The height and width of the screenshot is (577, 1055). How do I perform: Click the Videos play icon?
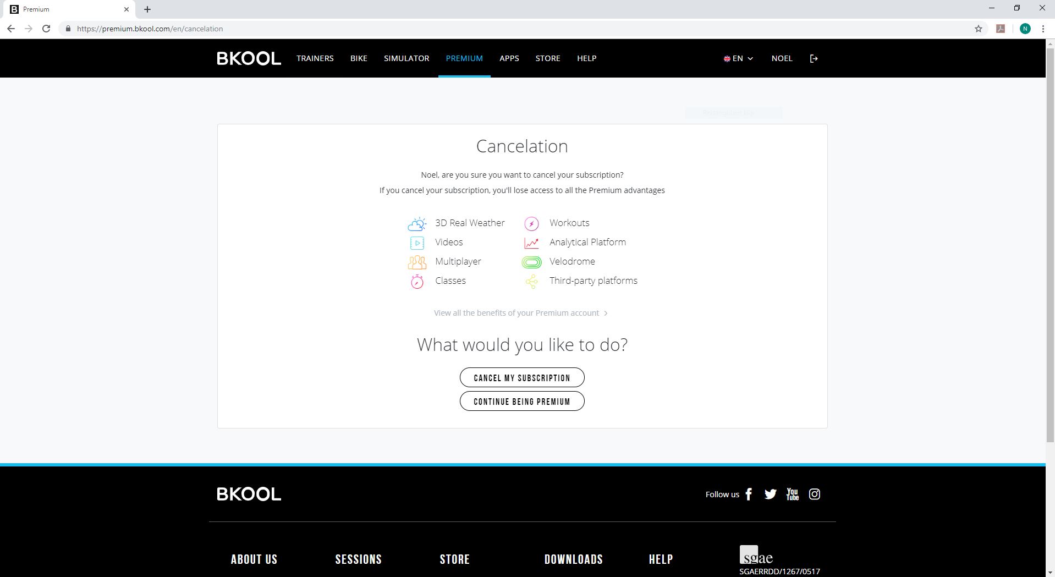point(417,243)
